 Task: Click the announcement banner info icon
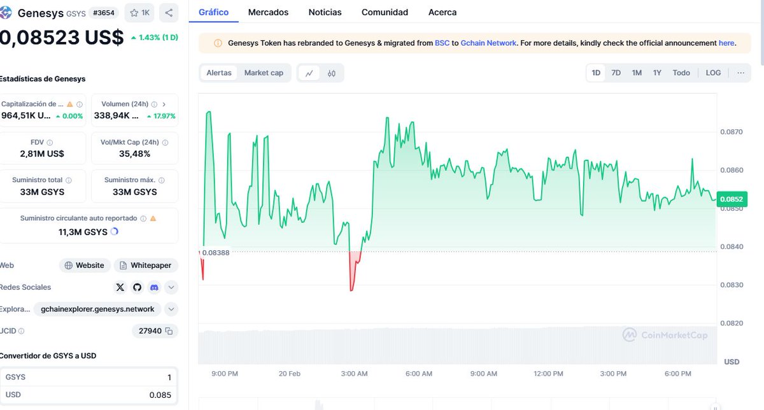pos(218,43)
